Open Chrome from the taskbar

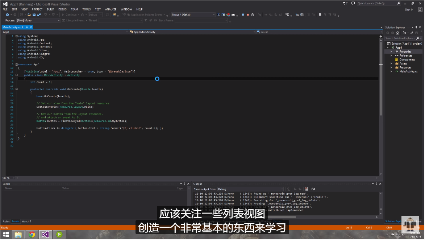(x=32, y=234)
